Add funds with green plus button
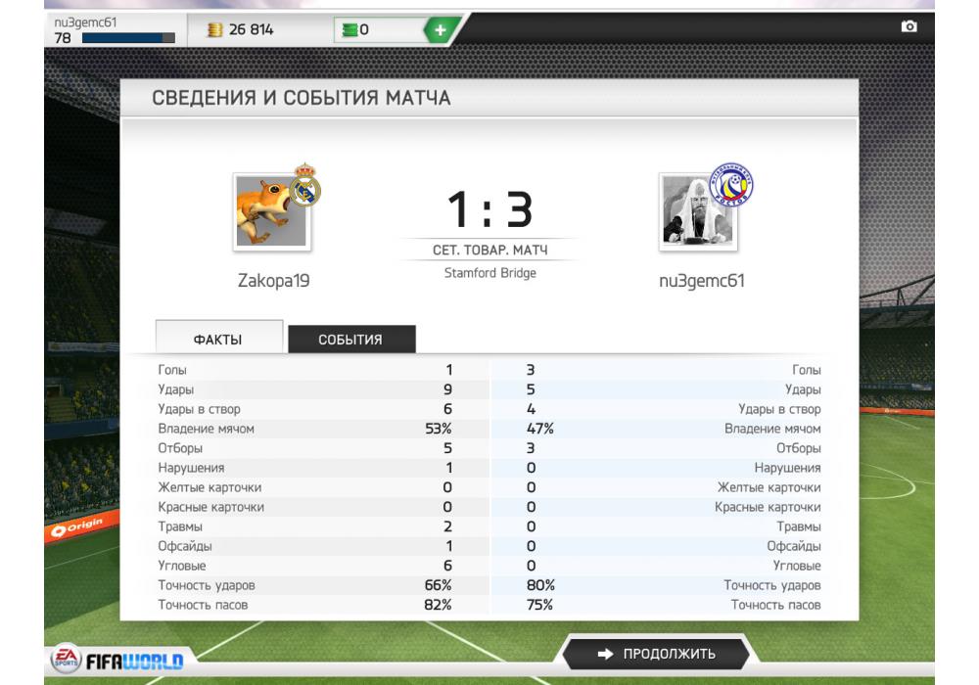 point(441,29)
